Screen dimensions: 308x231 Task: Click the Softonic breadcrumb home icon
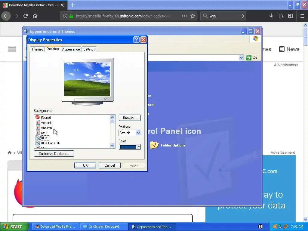10,152
